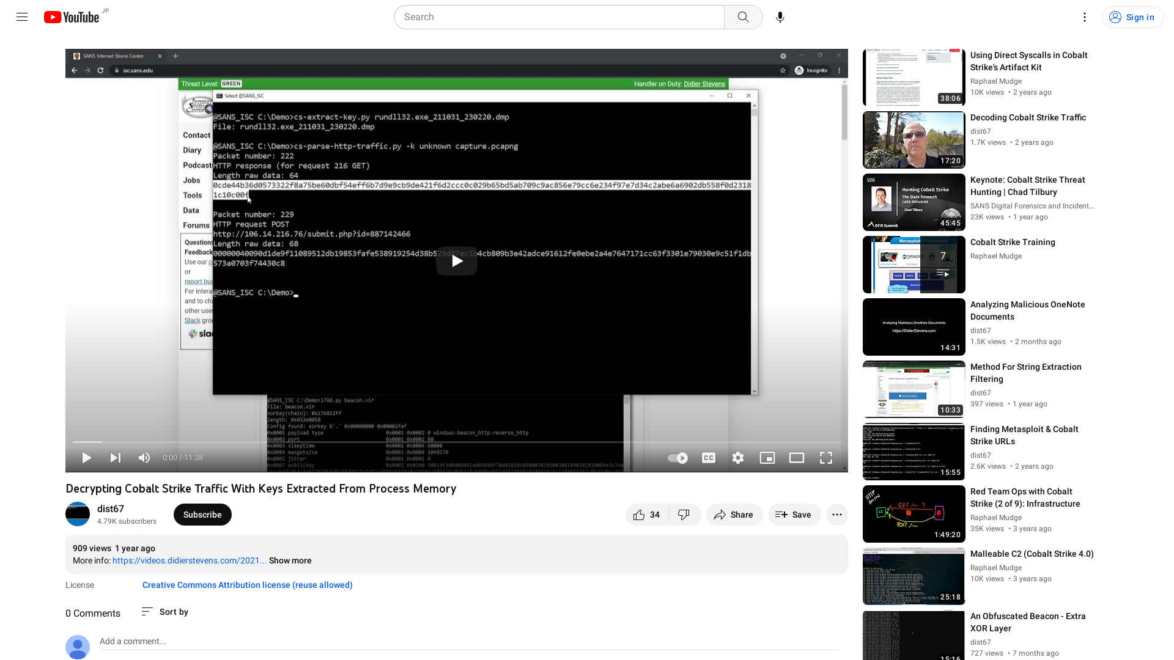Dislike the video with thumbs down
The width and height of the screenshot is (1174, 660).
[x=684, y=515]
